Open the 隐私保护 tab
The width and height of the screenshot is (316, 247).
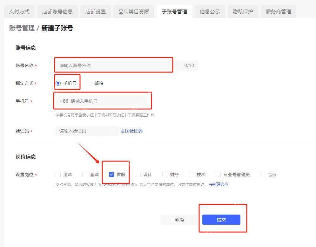(x=243, y=12)
